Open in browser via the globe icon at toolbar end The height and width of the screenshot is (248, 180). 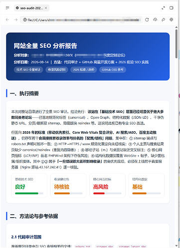(172, 20)
